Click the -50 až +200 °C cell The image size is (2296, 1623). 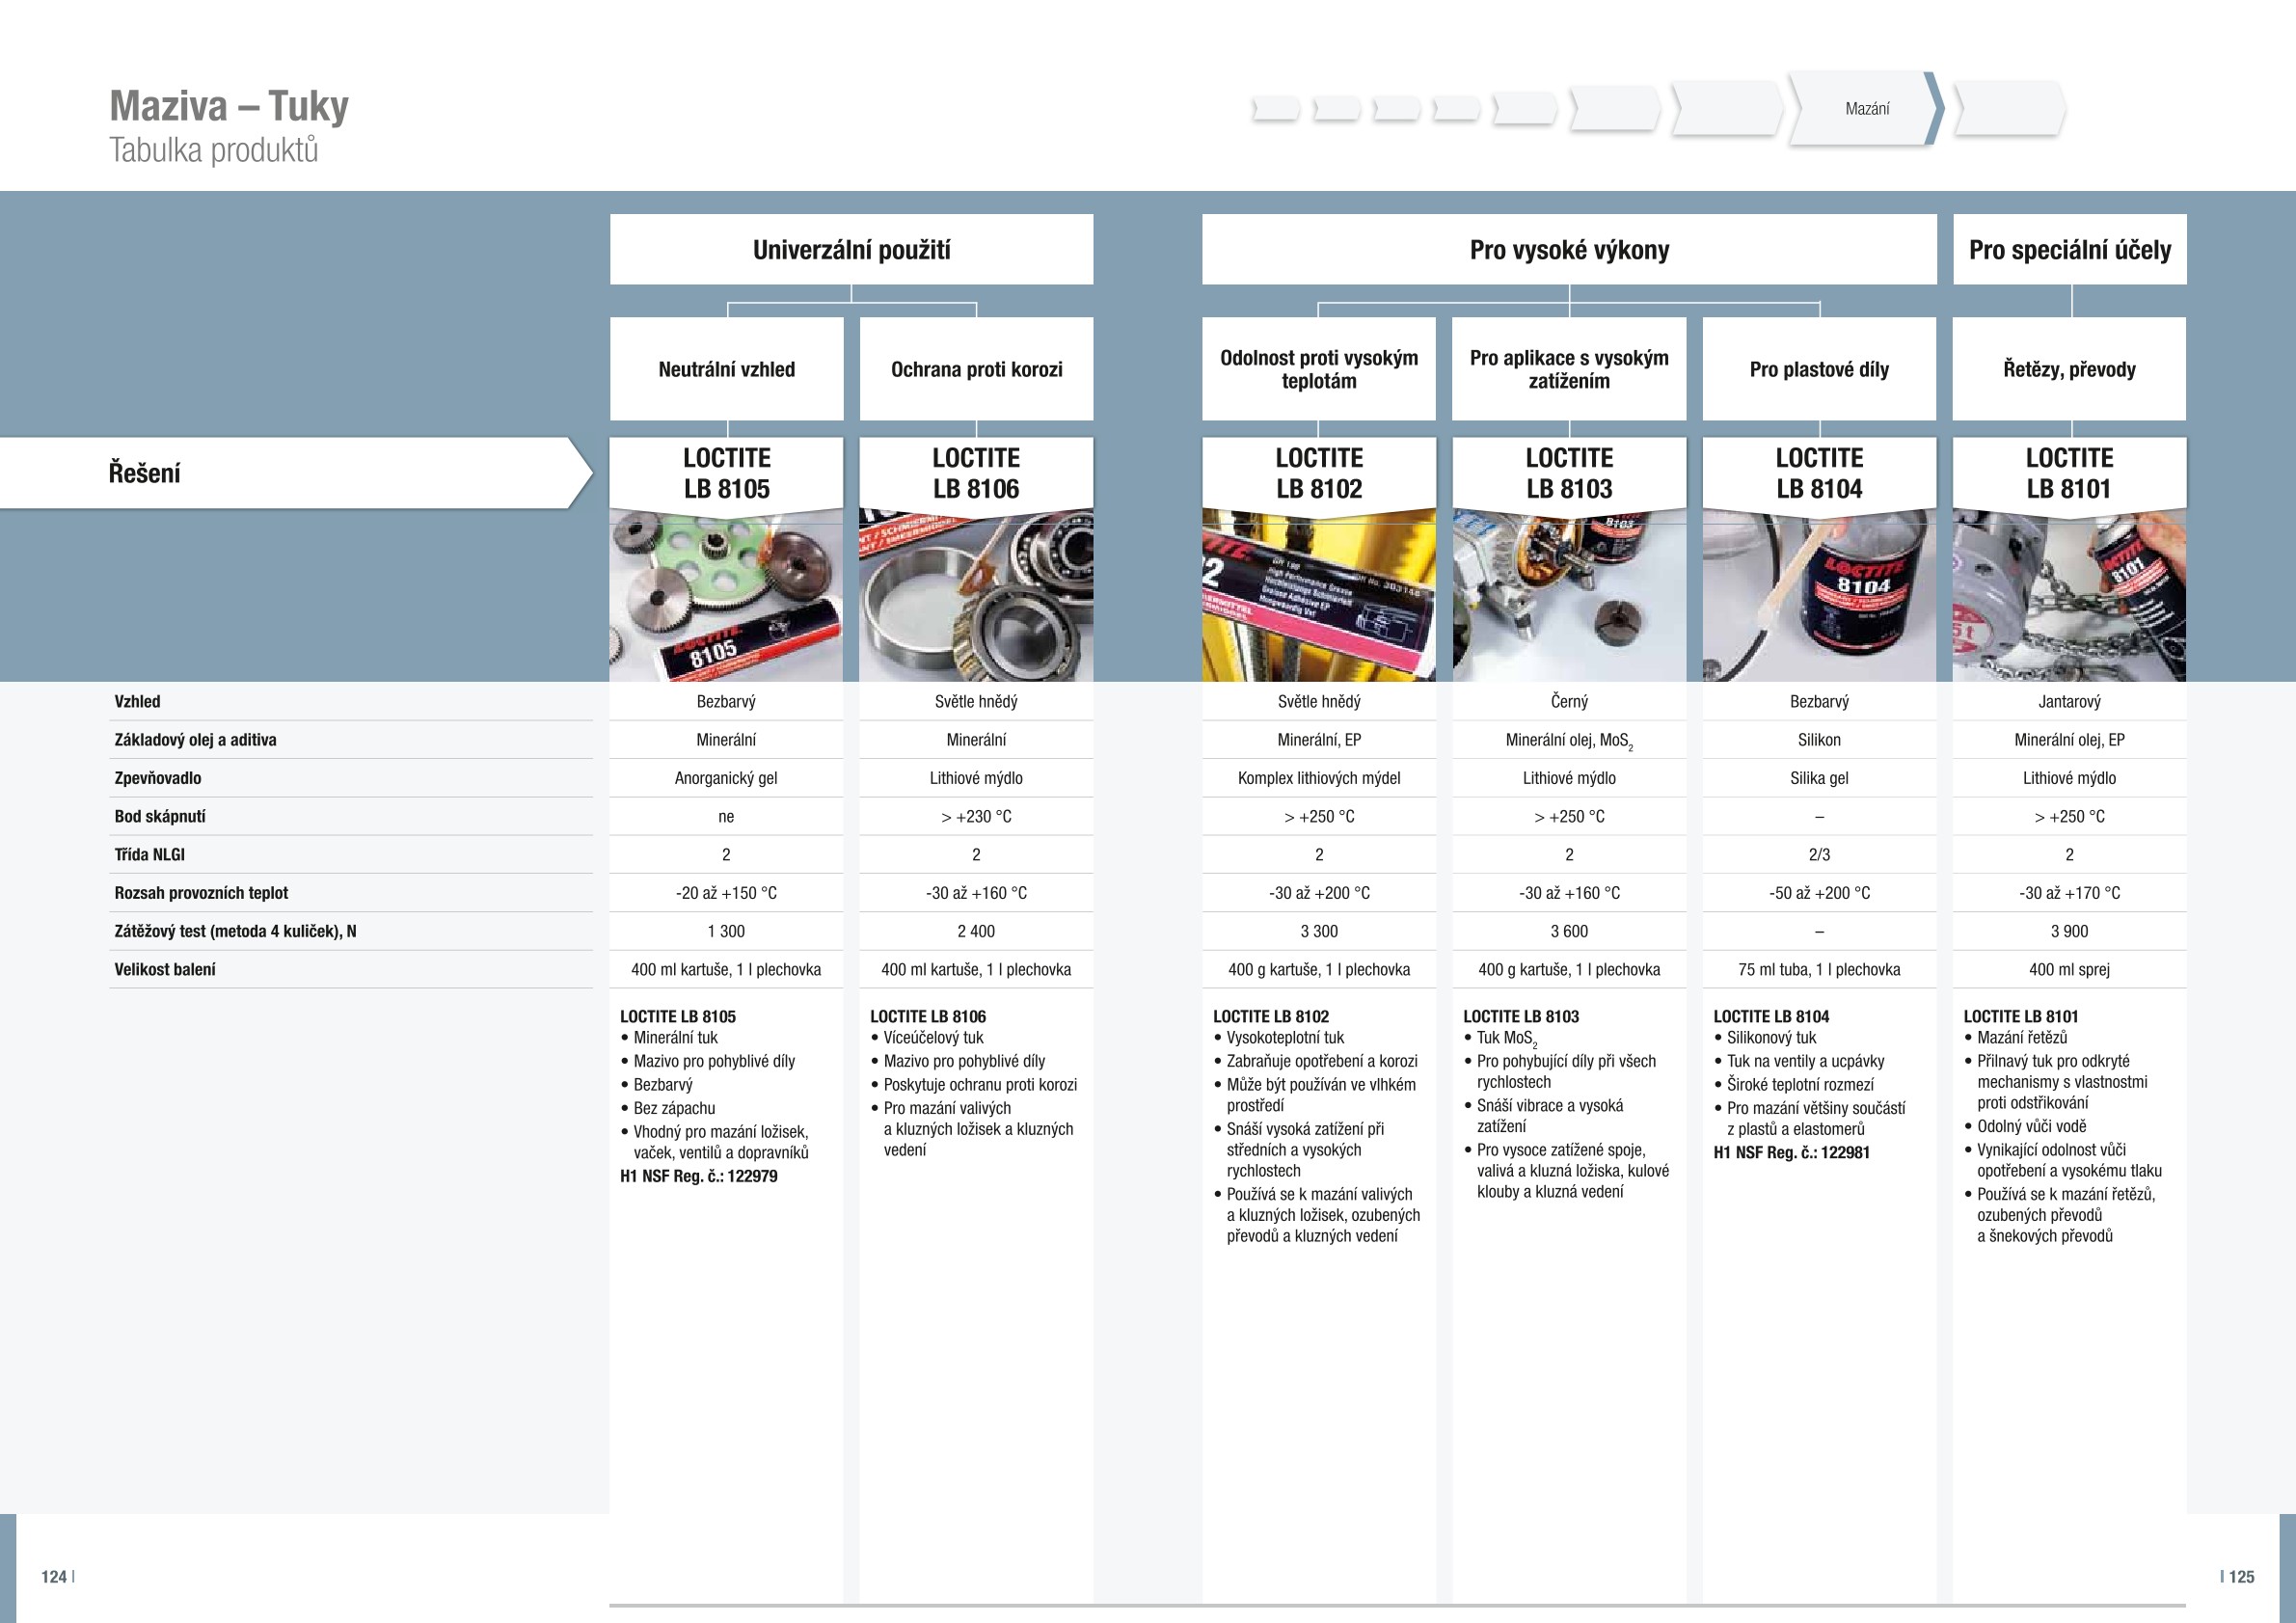(1819, 893)
